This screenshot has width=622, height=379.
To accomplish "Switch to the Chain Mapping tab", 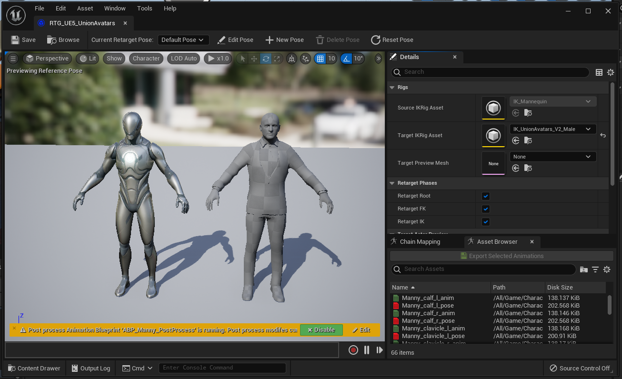I will [420, 242].
